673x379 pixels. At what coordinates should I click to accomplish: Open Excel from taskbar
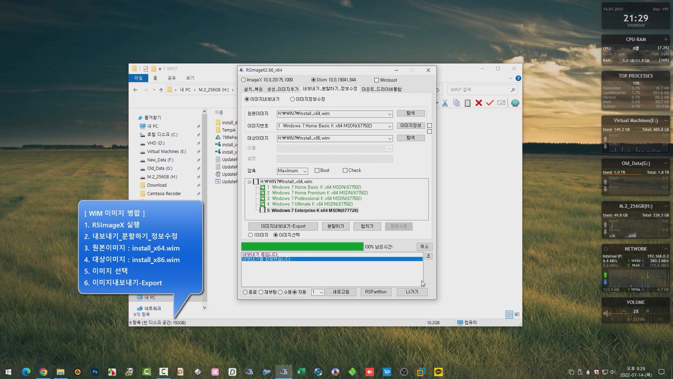[x=301, y=372]
